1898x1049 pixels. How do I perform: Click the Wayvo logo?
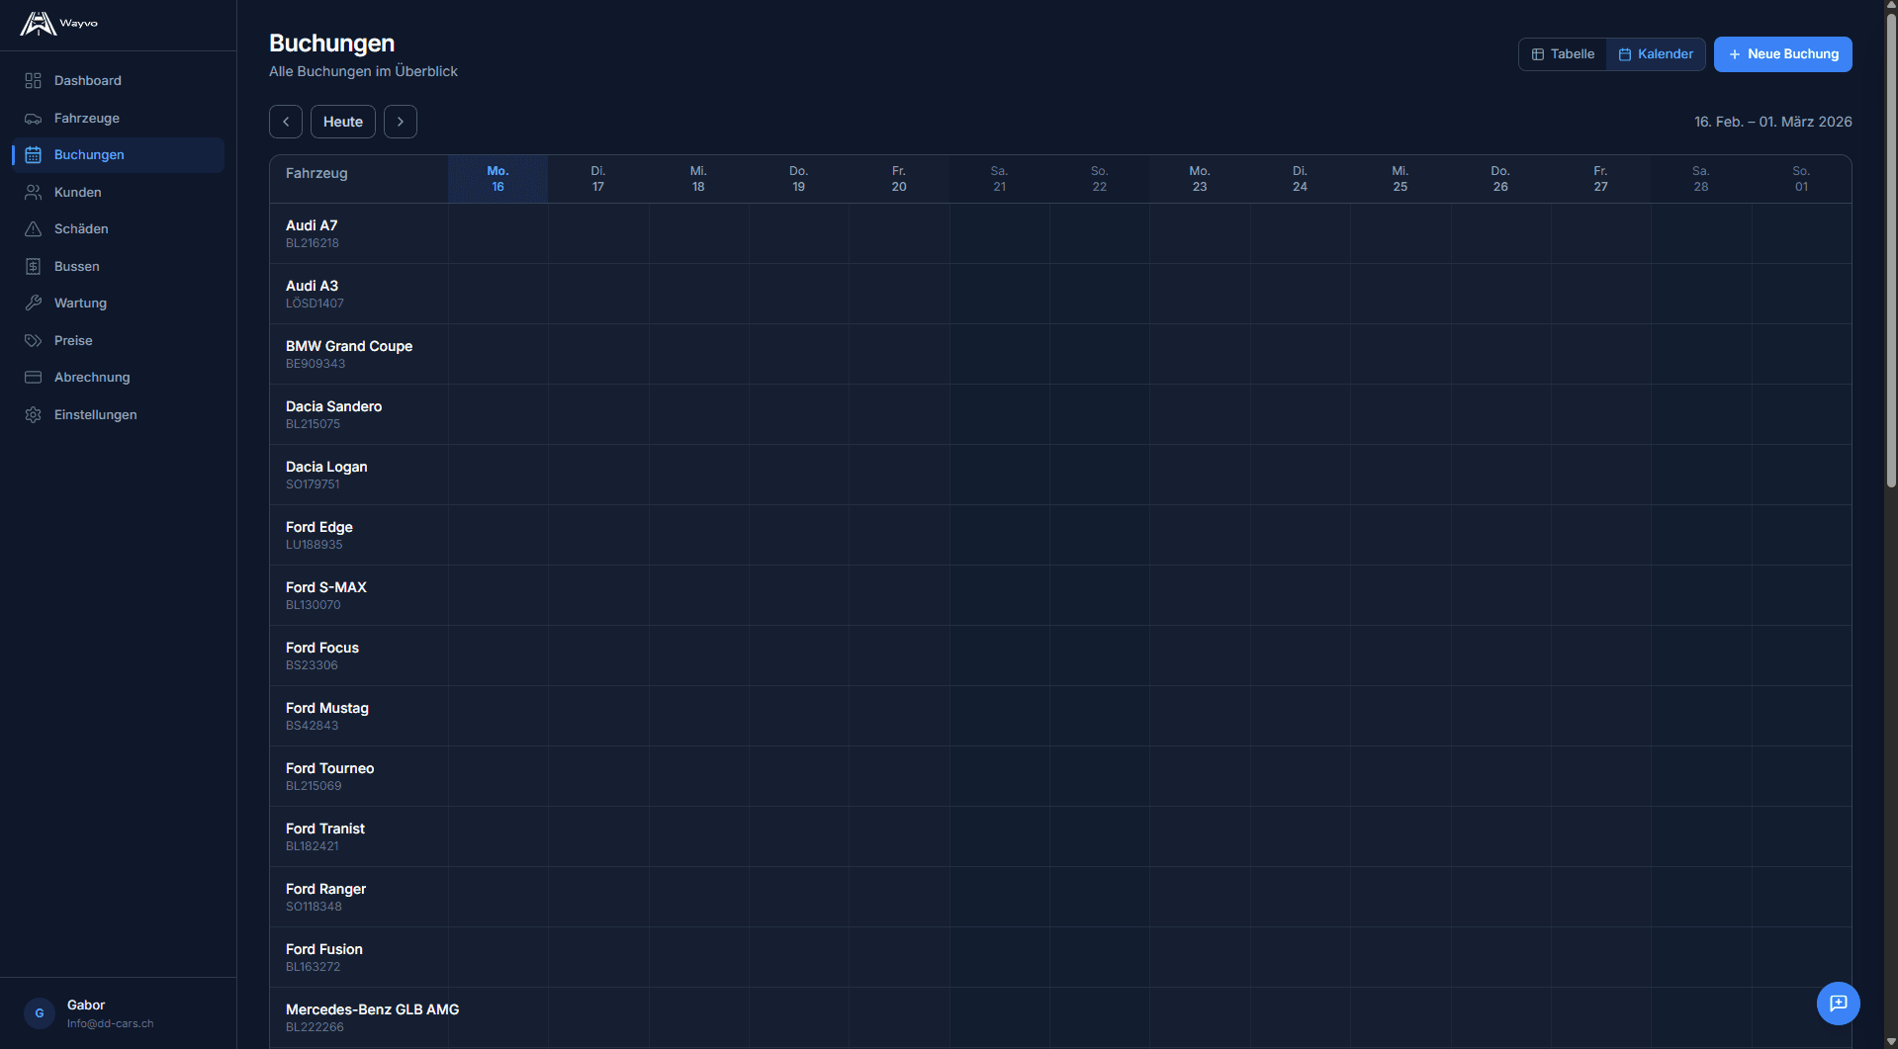(58, 24)
